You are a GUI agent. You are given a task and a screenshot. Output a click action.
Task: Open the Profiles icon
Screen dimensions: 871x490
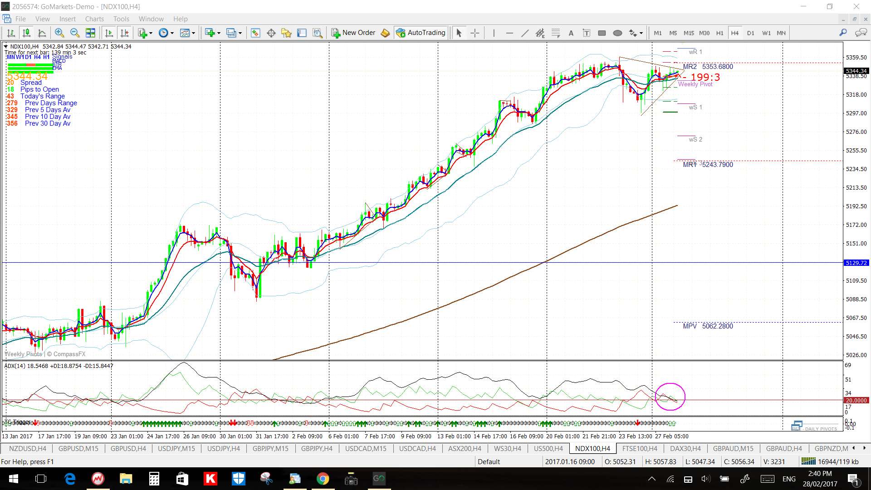[x=231, y=33]
